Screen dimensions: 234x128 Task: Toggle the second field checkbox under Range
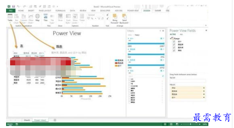point(174,45)
